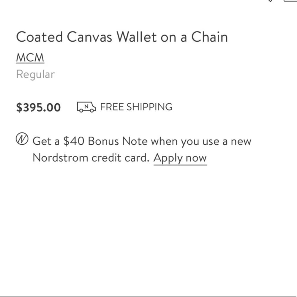Click the wish list heart icon at top
Screen dimensions: 297x297
(270, 1)
